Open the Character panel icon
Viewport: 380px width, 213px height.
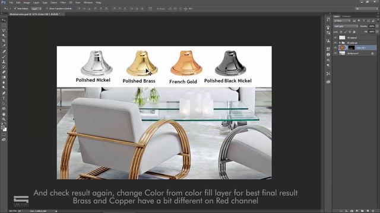click(x=328, y=60)
